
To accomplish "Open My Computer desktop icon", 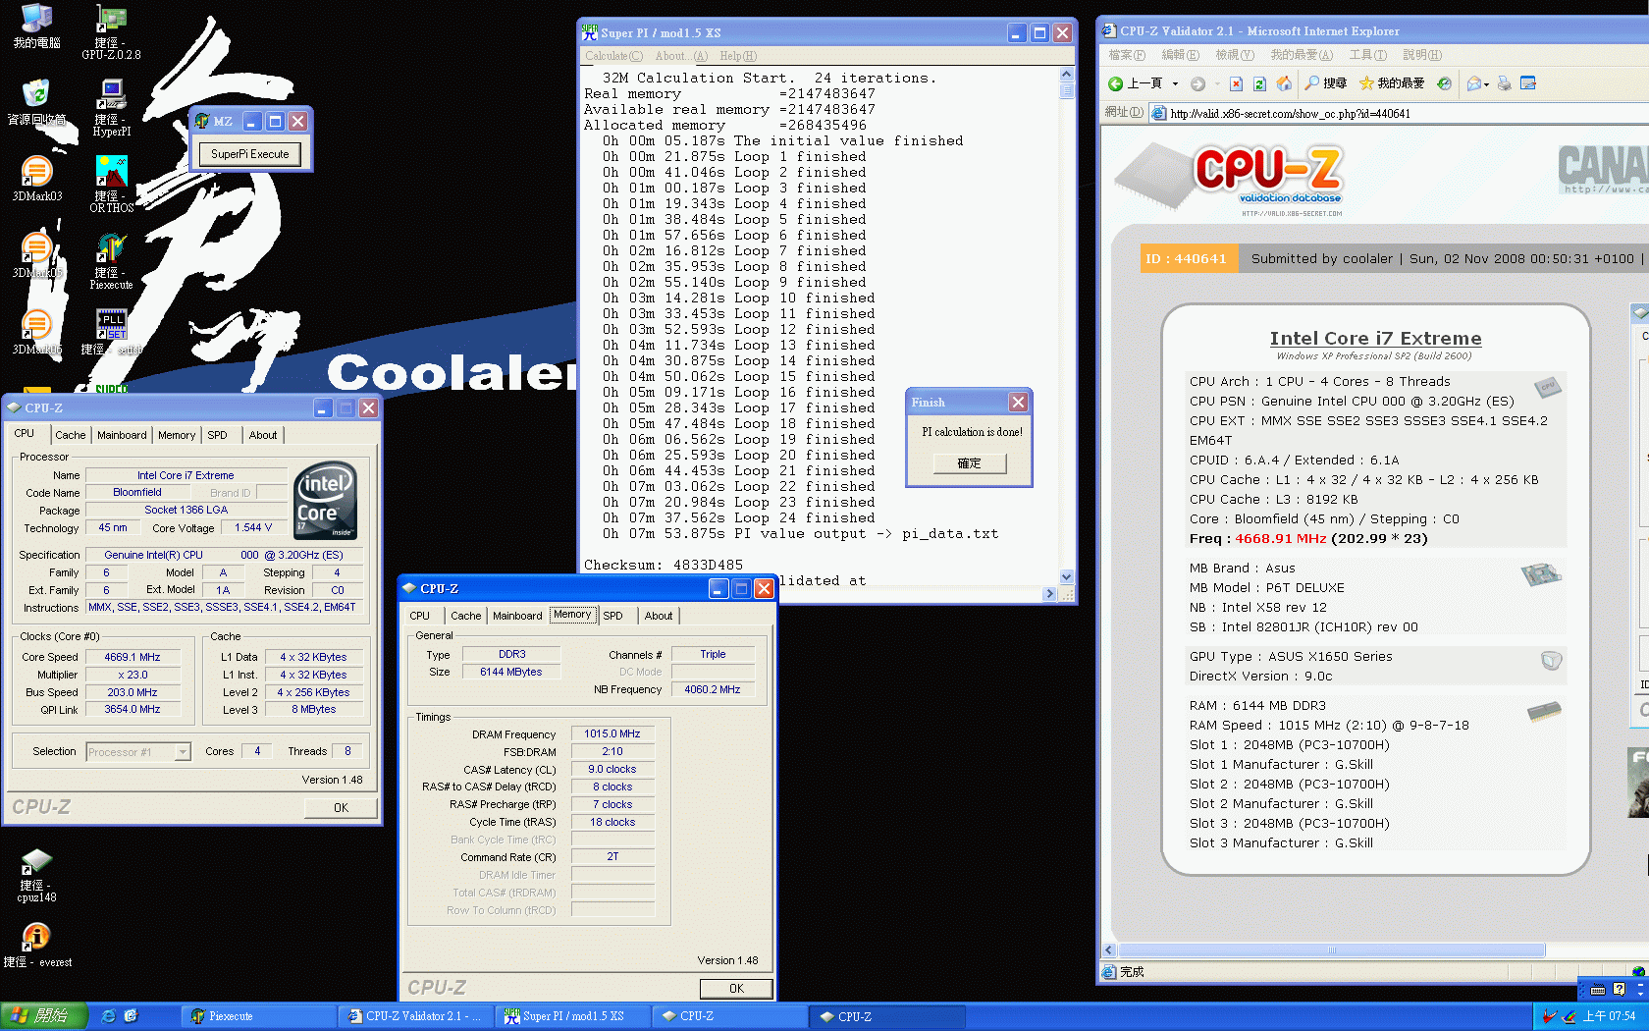I will click(x=36, y=27).
